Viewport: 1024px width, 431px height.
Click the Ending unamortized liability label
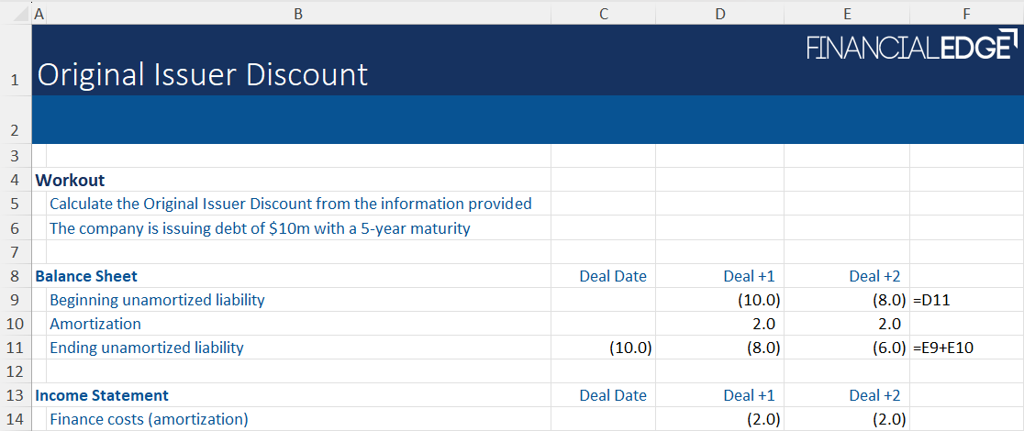tap(147, 348)
